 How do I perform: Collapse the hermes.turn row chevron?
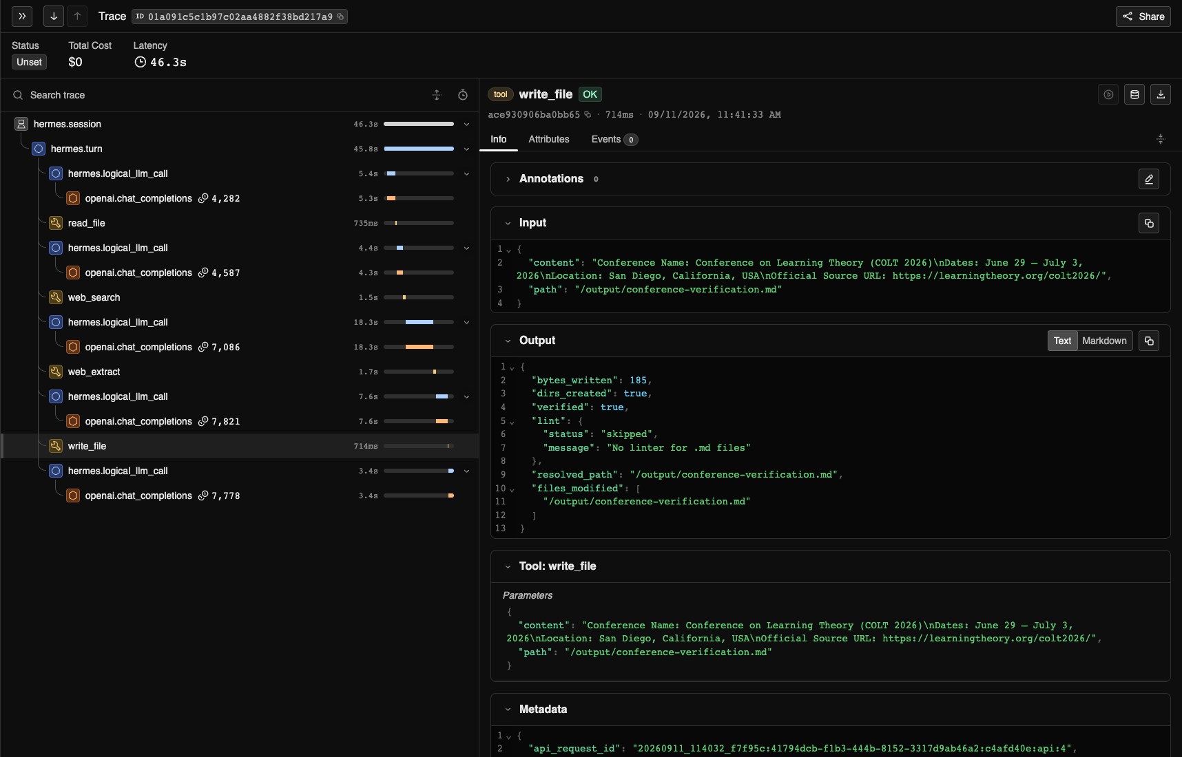[466, 149]
